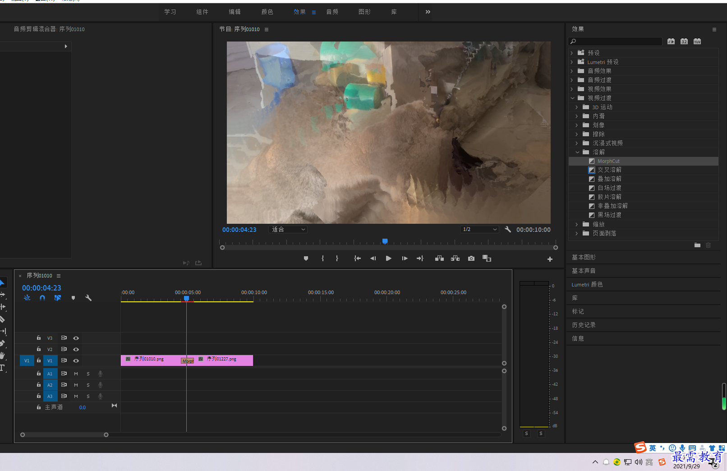The width and height of the screenshot is (727, 471).
Task: Go to In point button
Action: click(x=357, y=259)
